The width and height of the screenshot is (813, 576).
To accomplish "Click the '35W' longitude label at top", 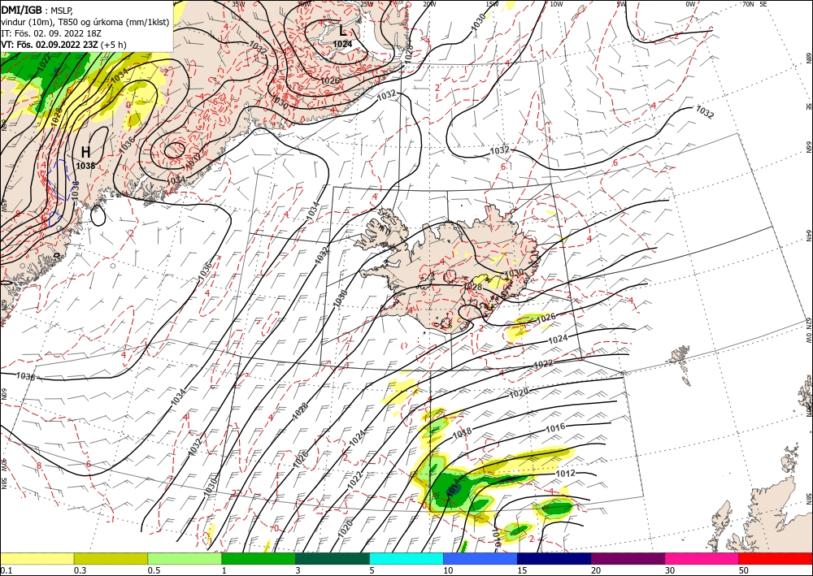I will coord(238,4).
